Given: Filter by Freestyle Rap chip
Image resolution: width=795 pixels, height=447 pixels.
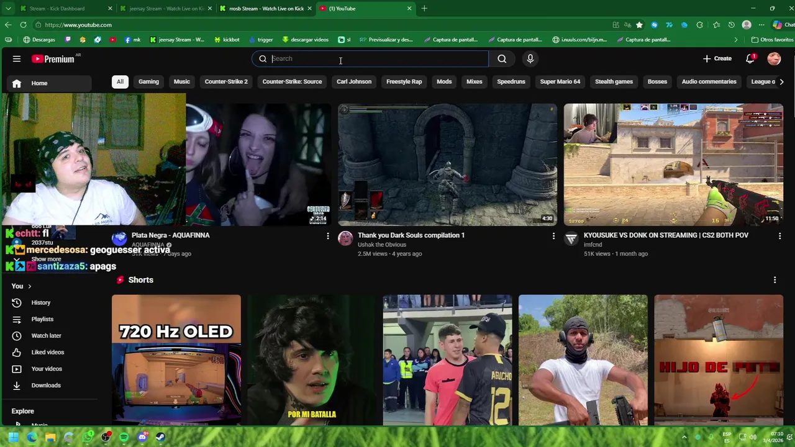Looking at the screenshot, I should [404, 81].
